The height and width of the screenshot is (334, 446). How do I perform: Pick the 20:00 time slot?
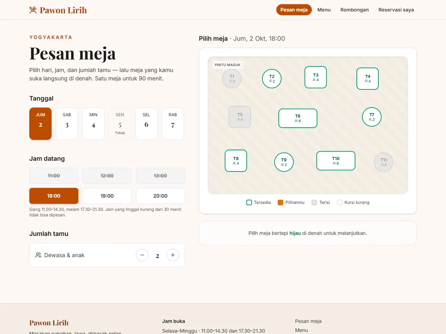click(x=161, y=196)
